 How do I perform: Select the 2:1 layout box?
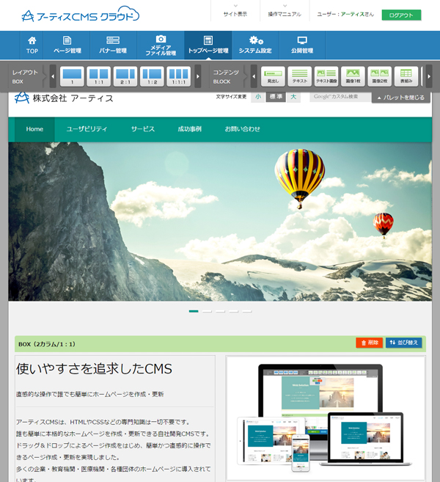tap(125, 76)
